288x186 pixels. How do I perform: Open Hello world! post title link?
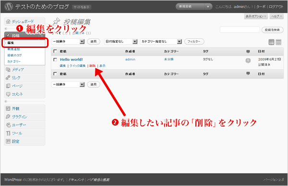point(72,59)
